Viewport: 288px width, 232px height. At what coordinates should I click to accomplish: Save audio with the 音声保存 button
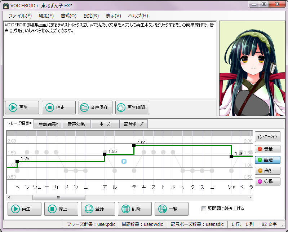pos(95,108)
